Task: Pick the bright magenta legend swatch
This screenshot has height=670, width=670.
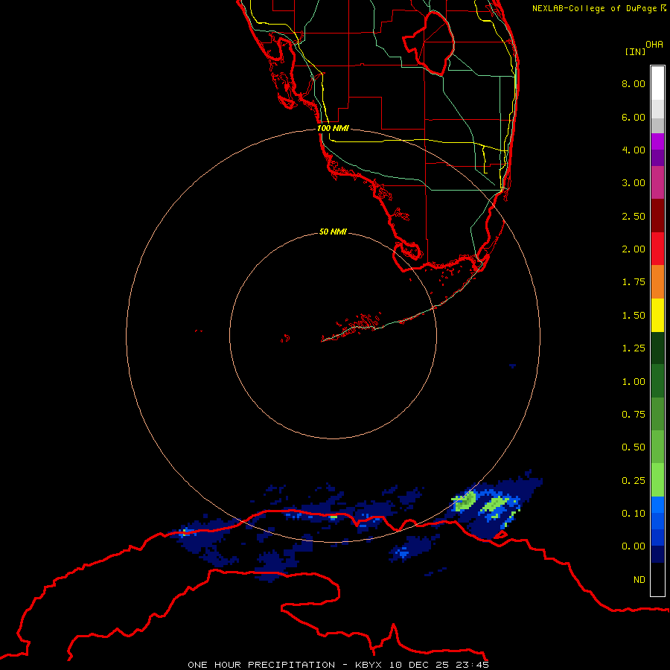Action: tap(657, 141)
